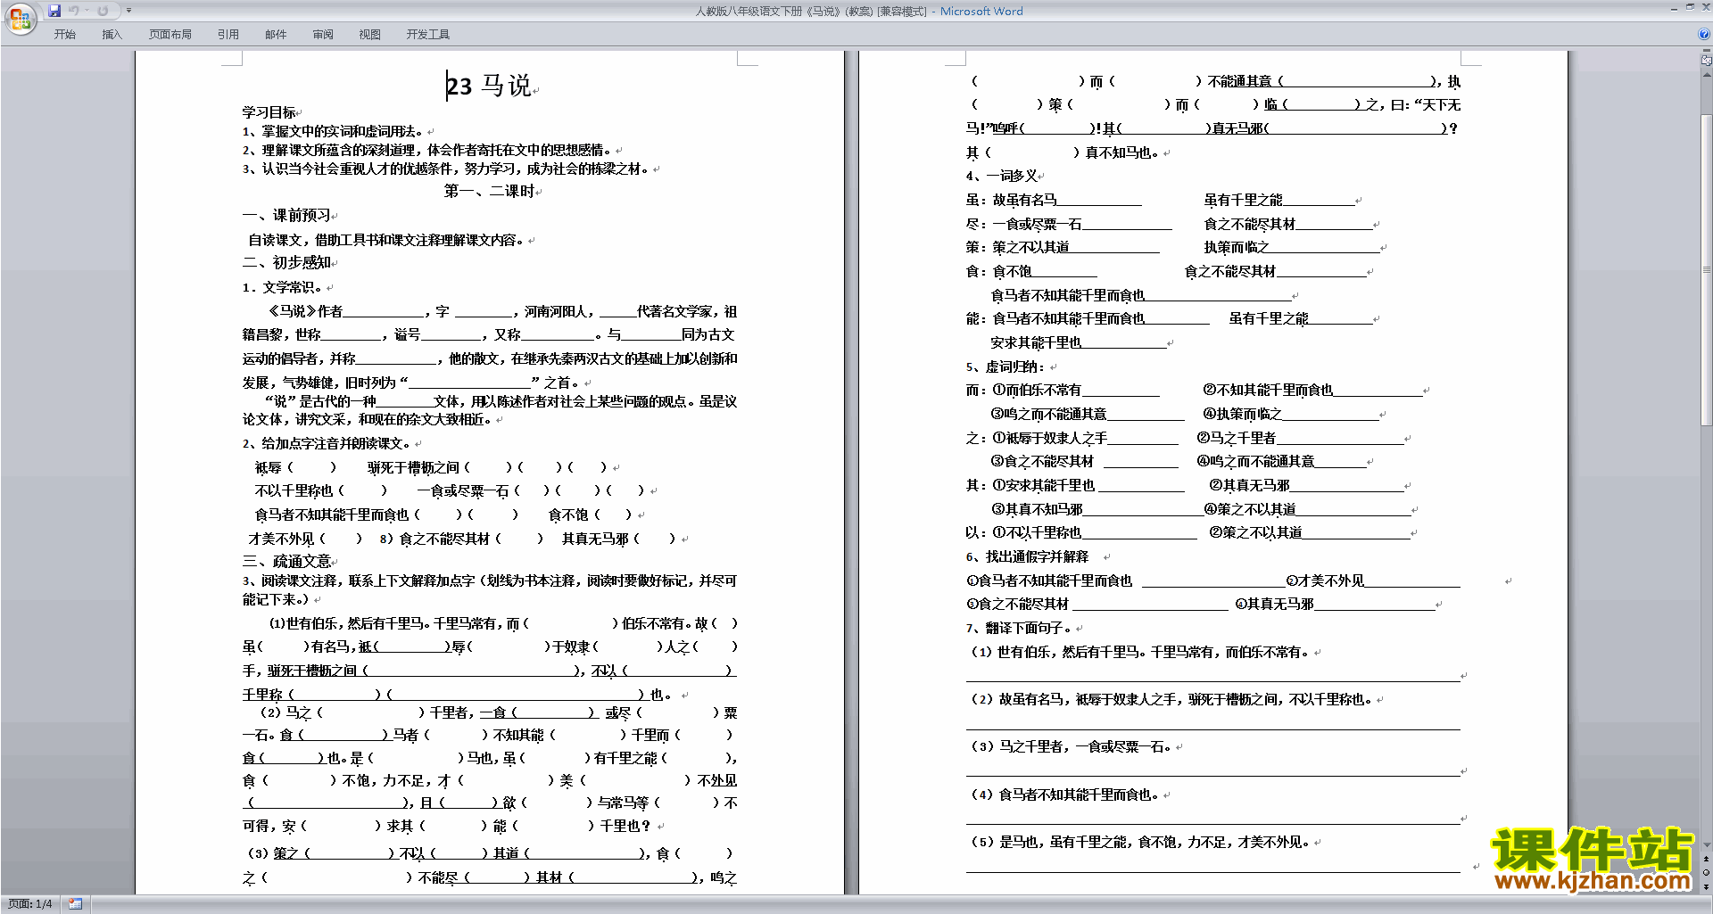Click the heading 二、初步感知
1713x914 pixels.
click(x=286, y=262)
